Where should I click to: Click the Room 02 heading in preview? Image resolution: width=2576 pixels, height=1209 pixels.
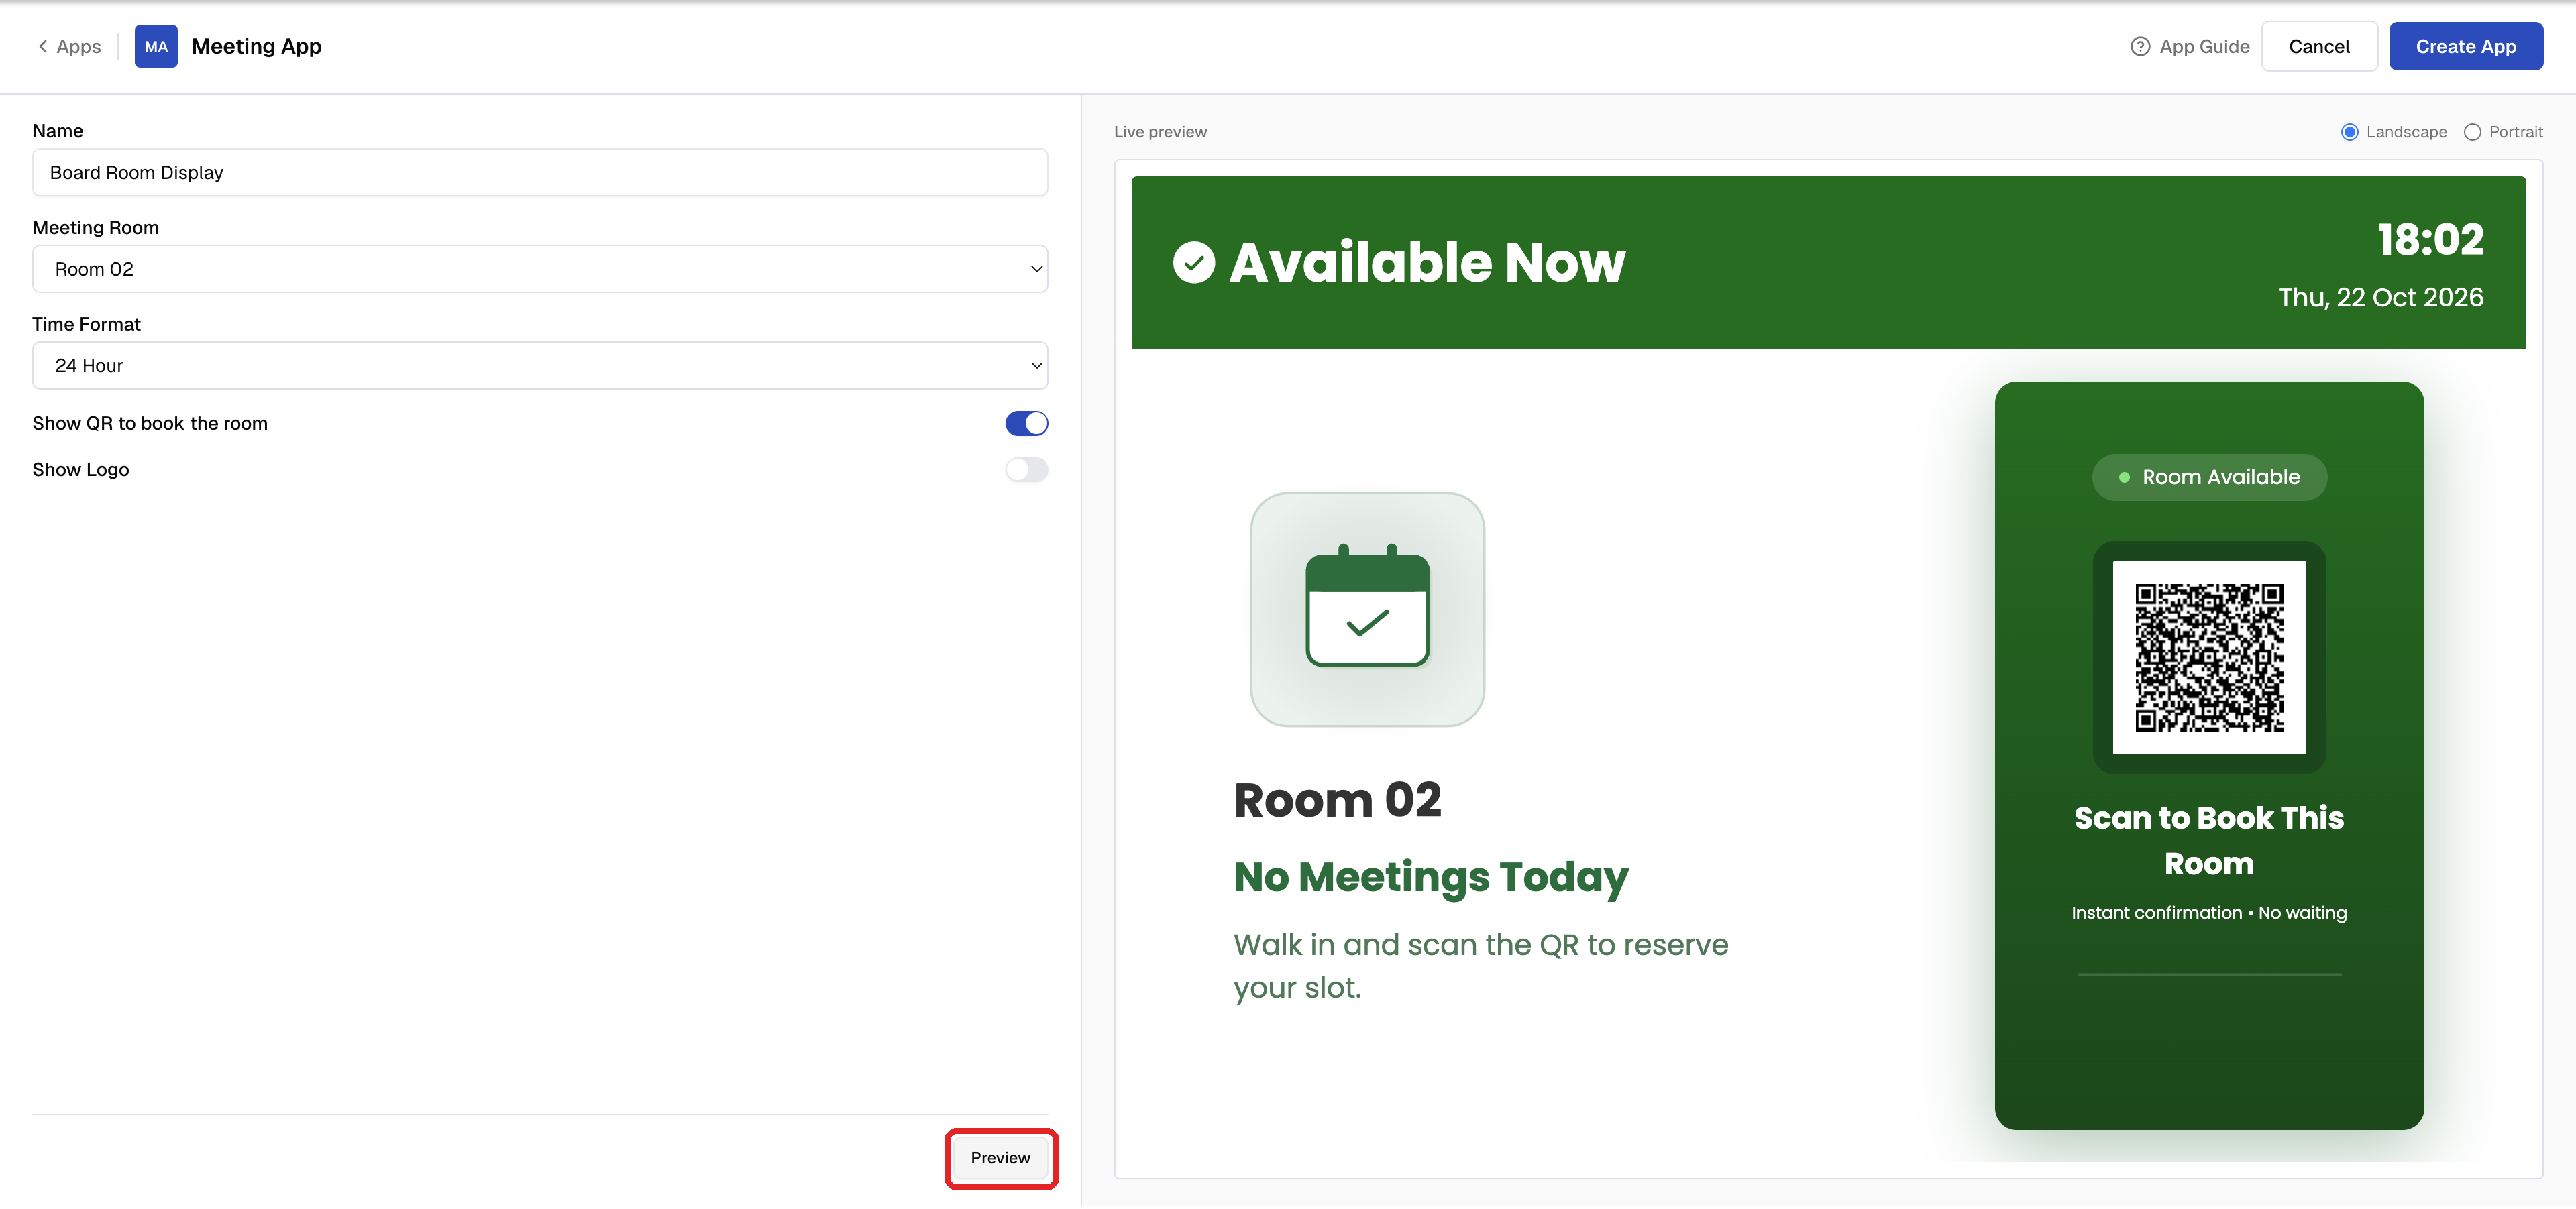click(x=1337, y=801)
